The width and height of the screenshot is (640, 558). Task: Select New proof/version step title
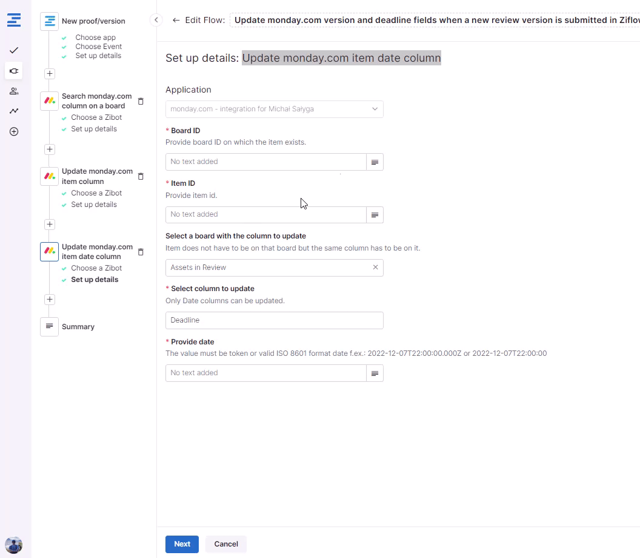click(x=93, y=21)
